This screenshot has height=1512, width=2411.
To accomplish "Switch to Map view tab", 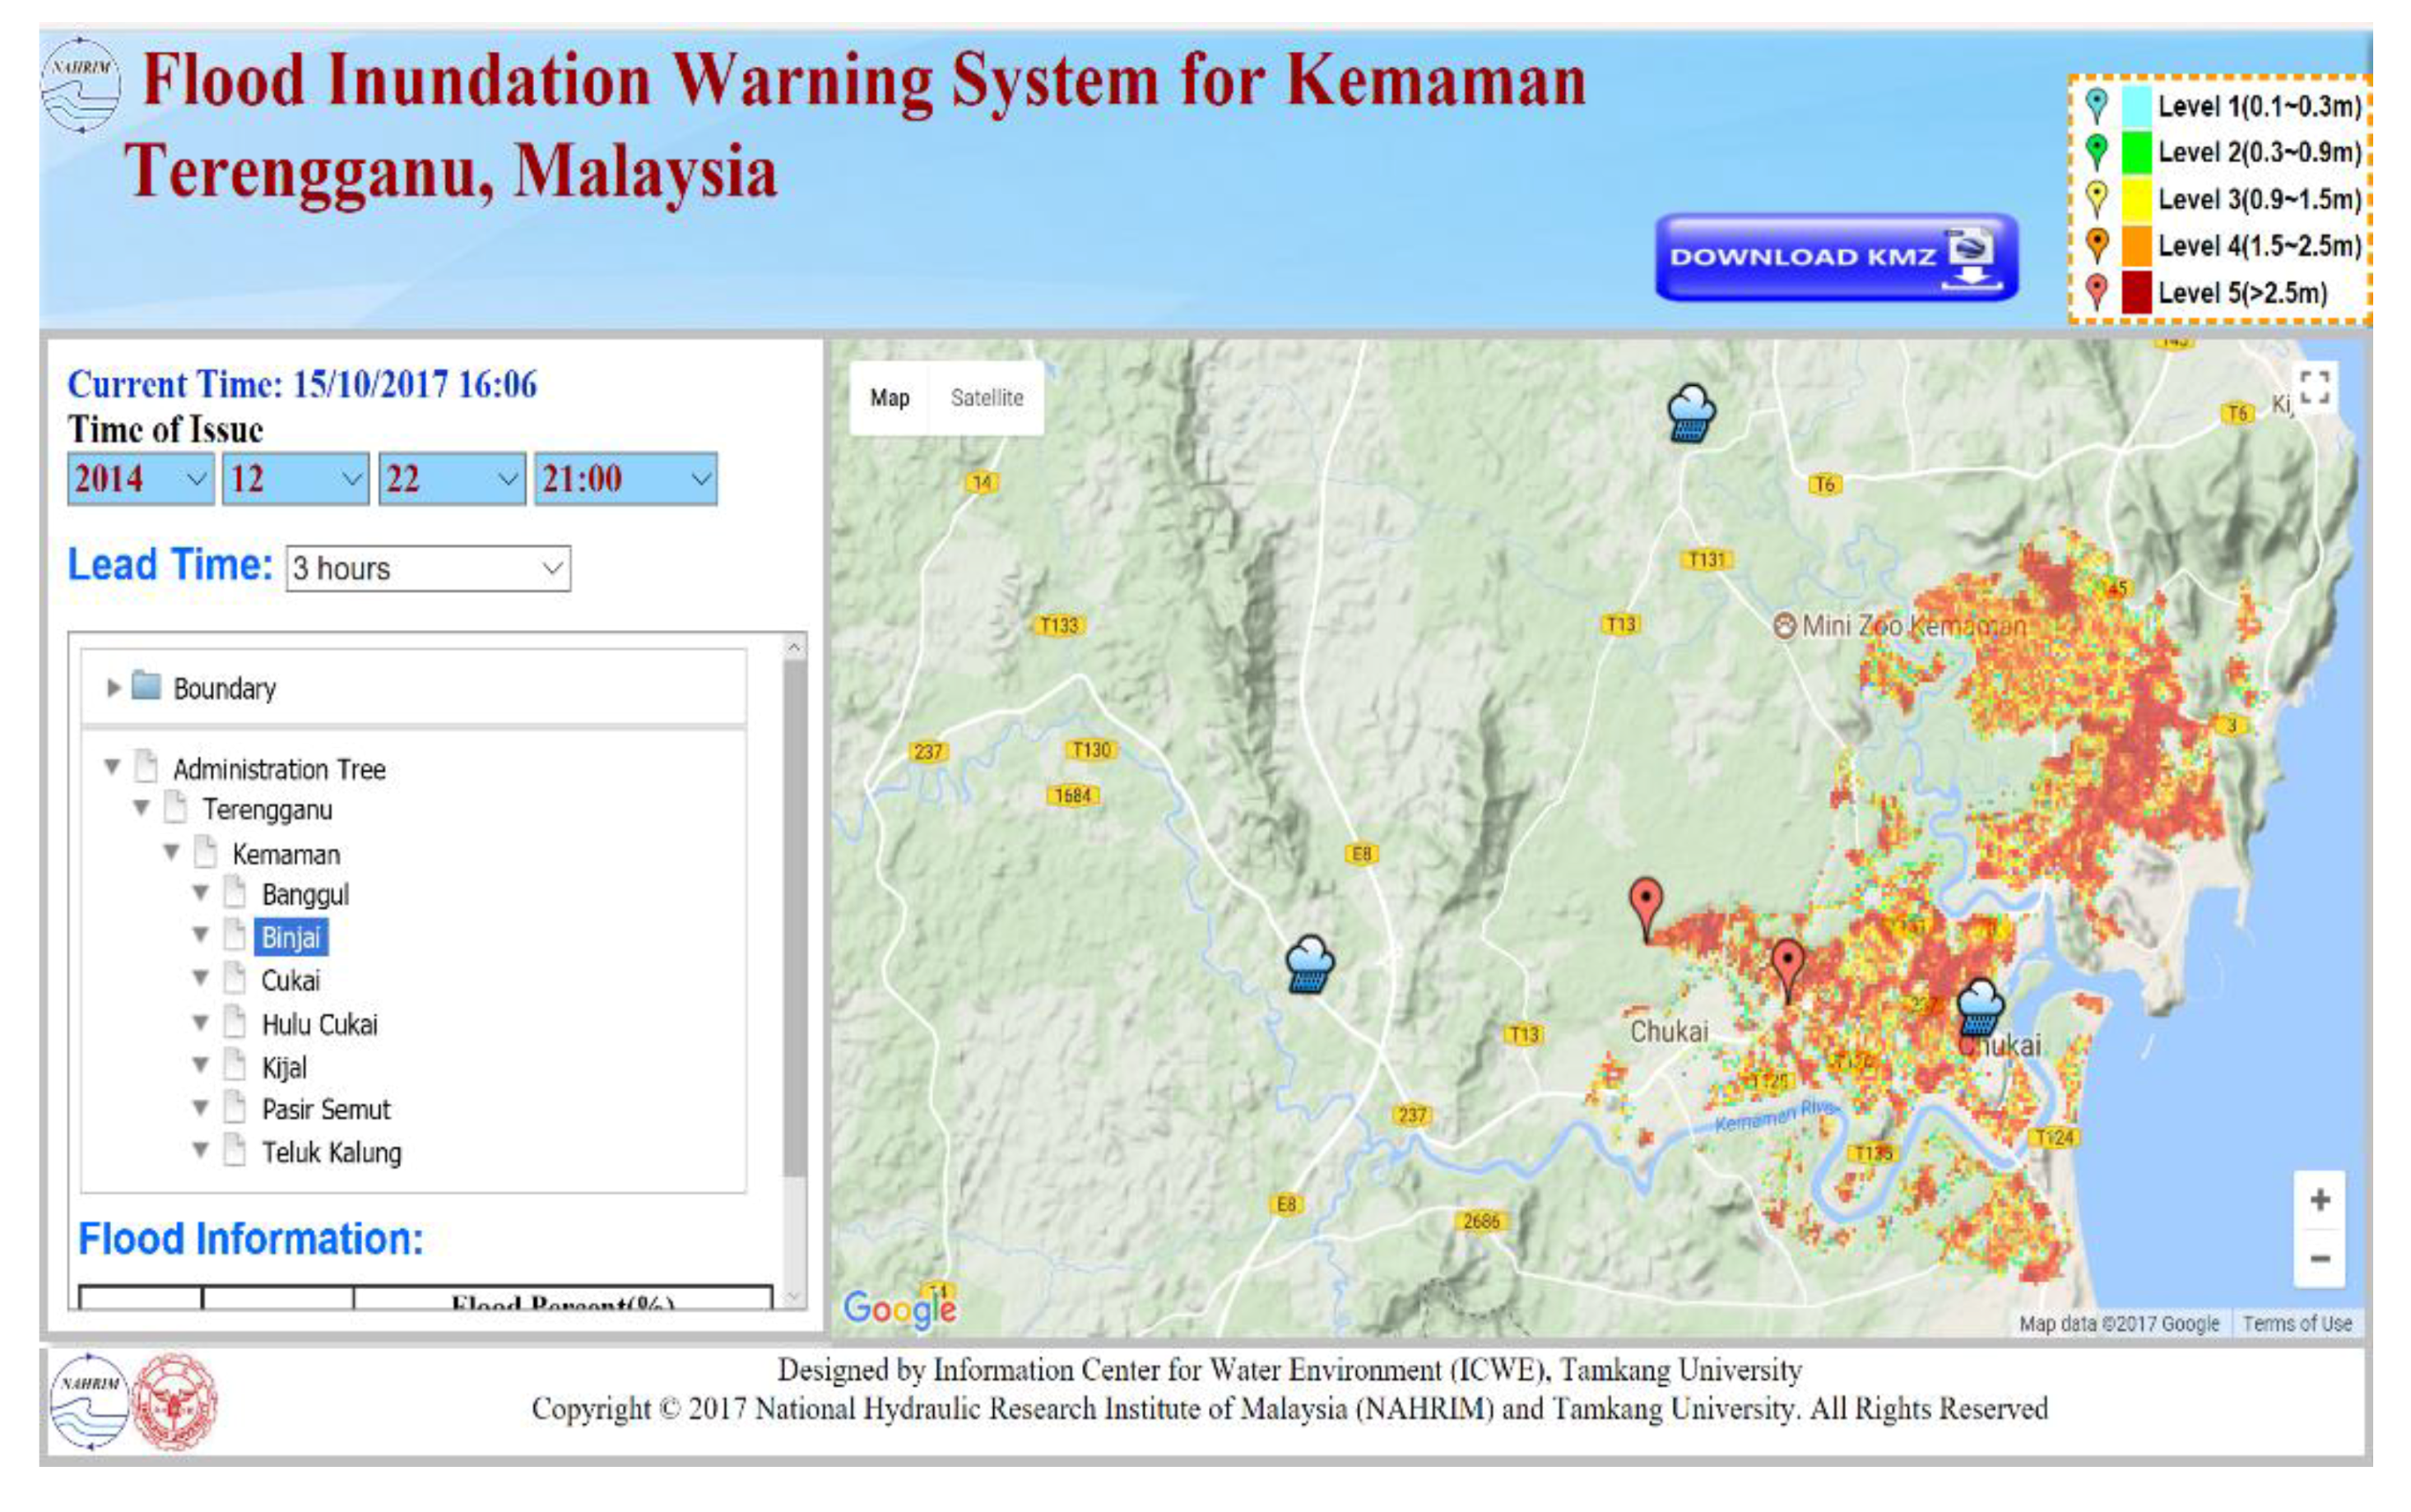I will click(889, 398).
